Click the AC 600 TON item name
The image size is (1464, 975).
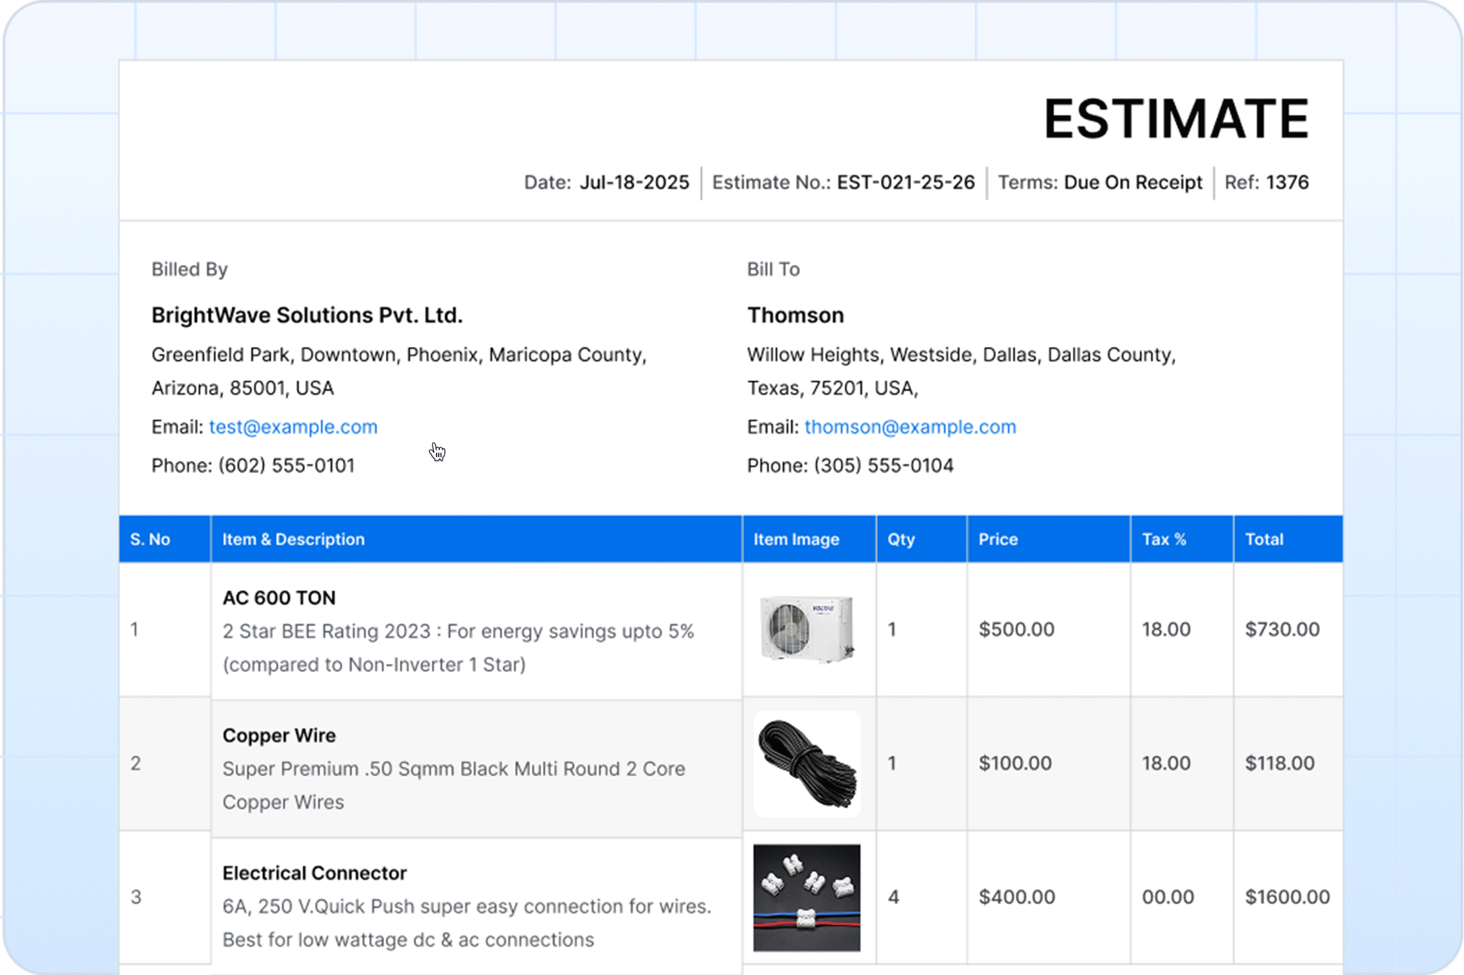point(279,598)
